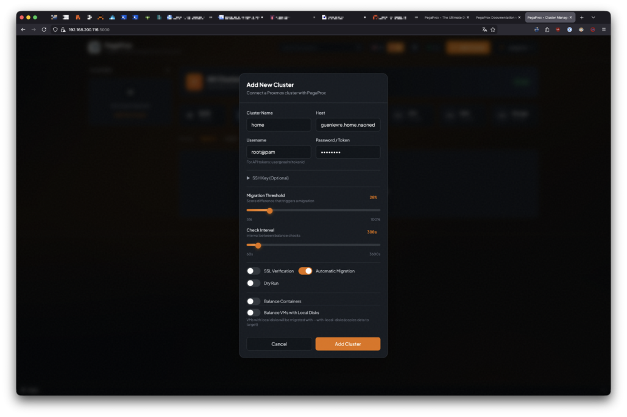Click into the Cluster Name field
The height and width of the screenshot is (417, 627).
coord(279,125)
